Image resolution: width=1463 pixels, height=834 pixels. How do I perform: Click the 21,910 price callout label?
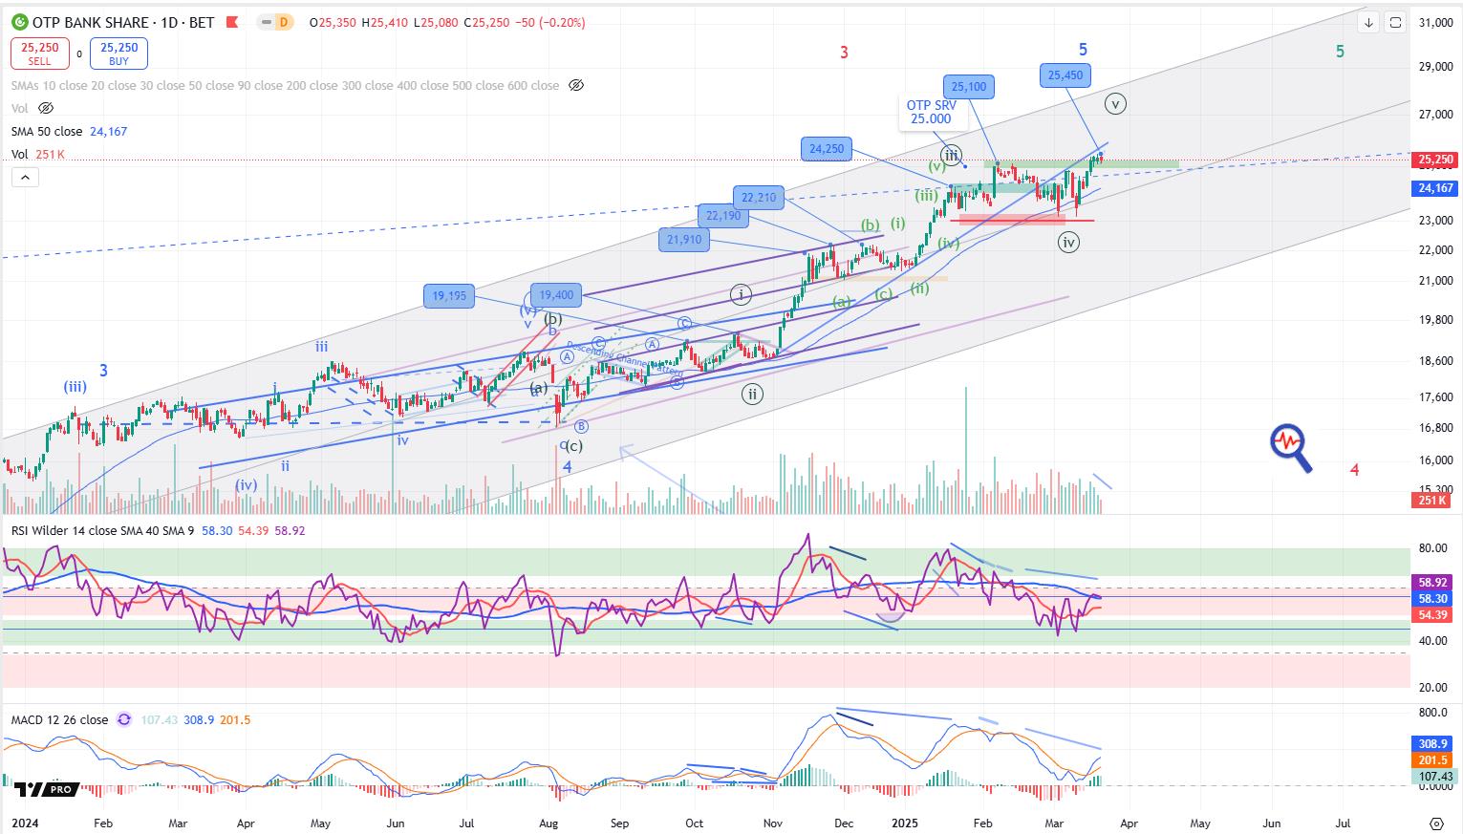(x=684, y=240)
